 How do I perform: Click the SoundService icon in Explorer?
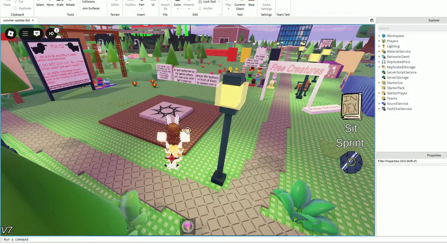click(x=384, y=103)
